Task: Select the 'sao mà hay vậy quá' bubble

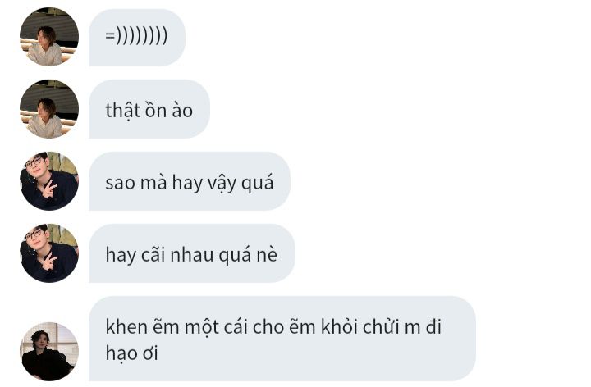Action: click(x=190, y=181)
